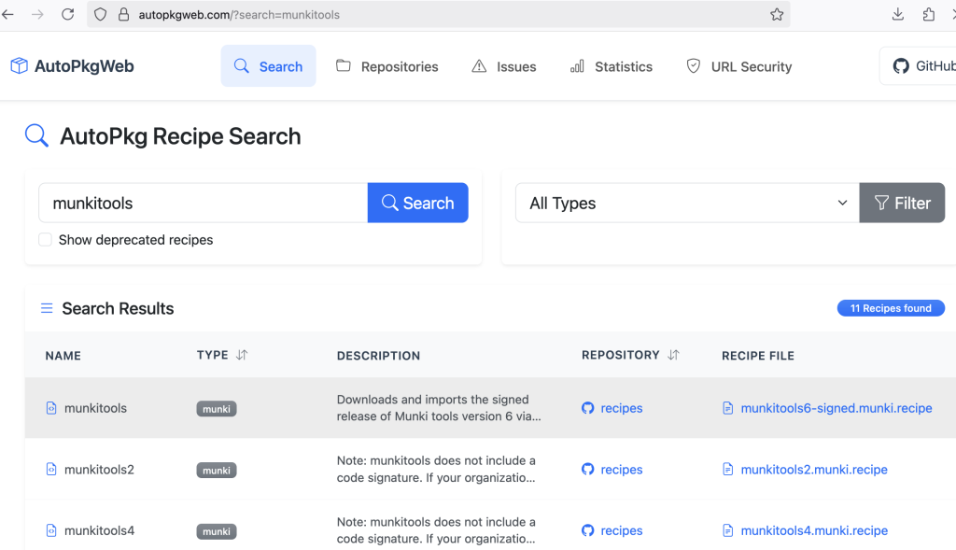Image resolution: width=956 pixels, height=550 pixels.
Task: Open the browser extensions puzzle icon
Action: [929, 14]
